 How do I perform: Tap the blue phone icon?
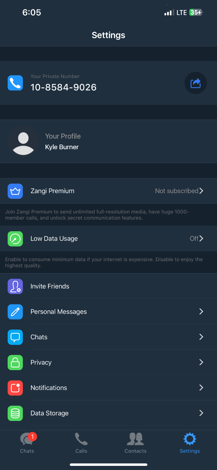click(15, 83)
